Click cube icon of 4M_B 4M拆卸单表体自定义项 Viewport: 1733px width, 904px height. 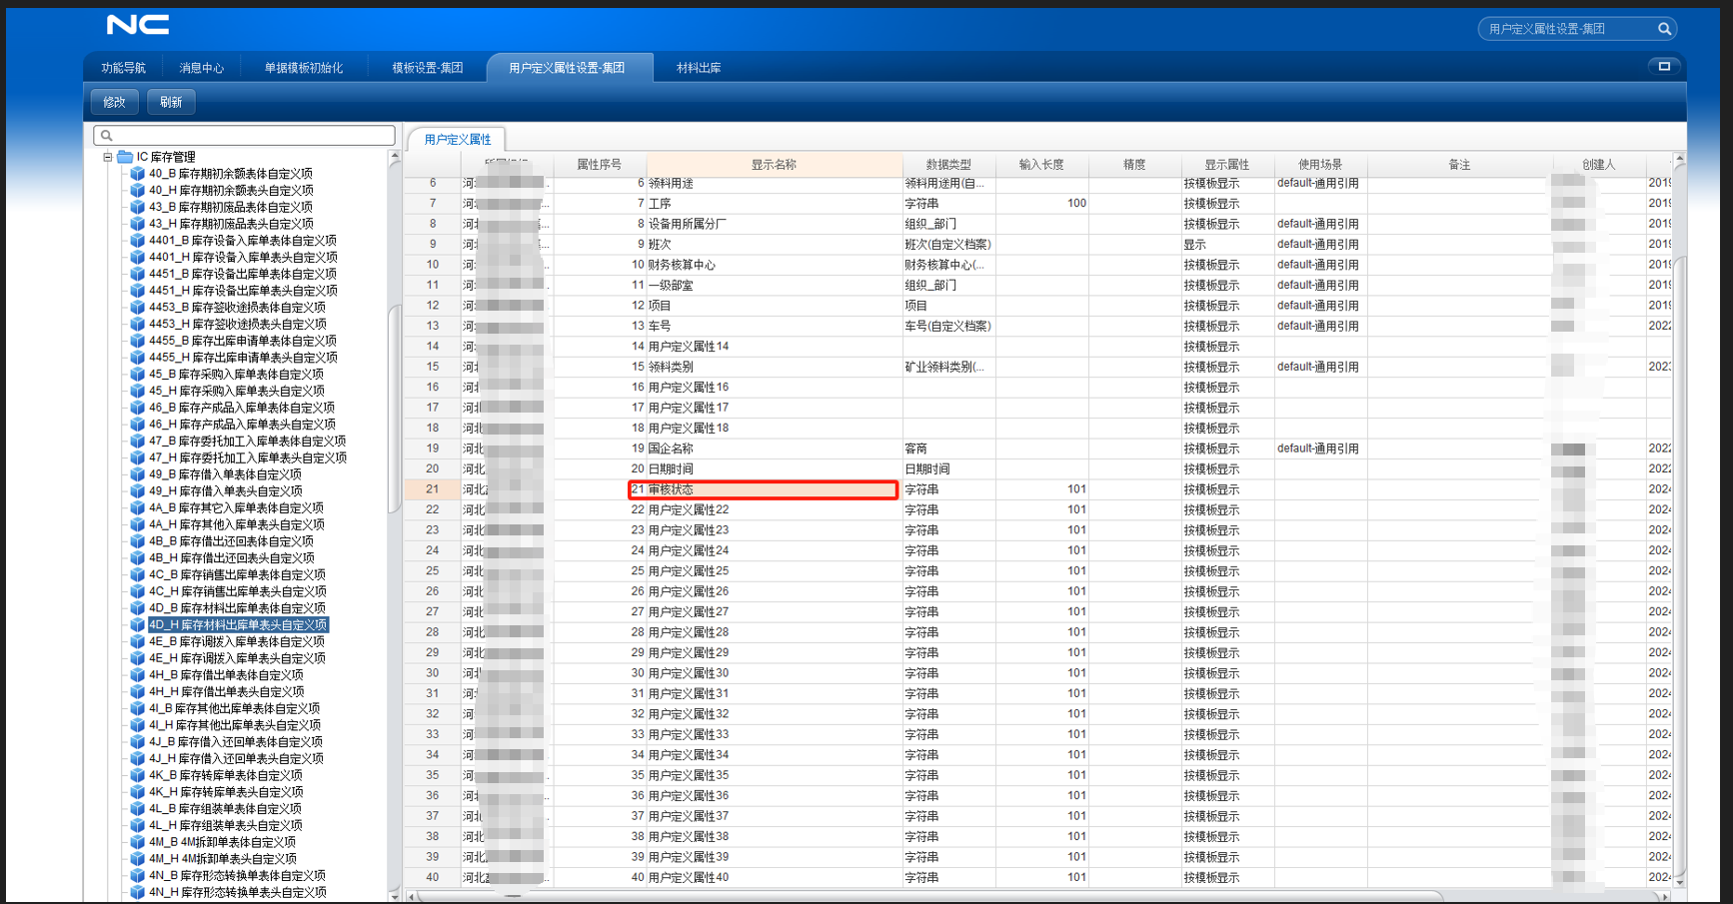(138, 842)
